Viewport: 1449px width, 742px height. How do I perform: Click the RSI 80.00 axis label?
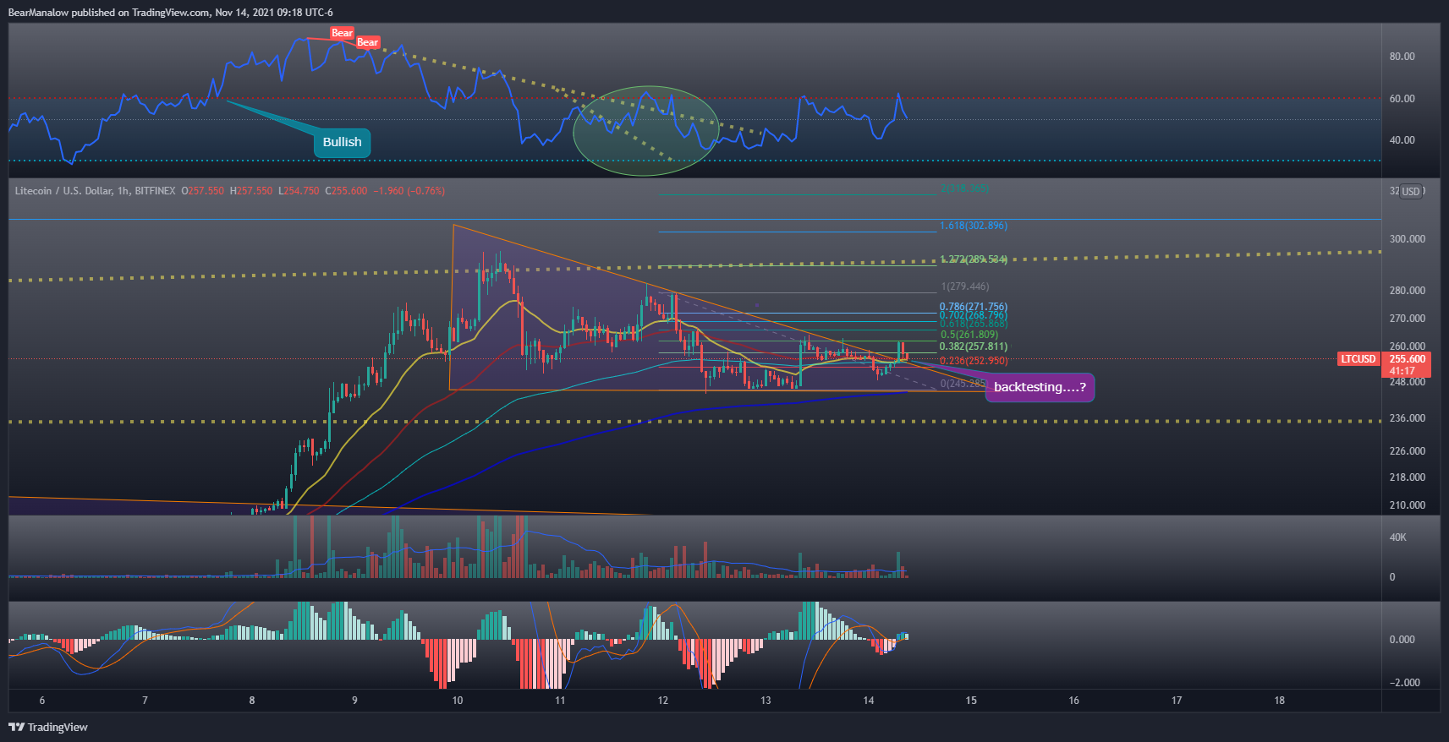pos(1402,57)
